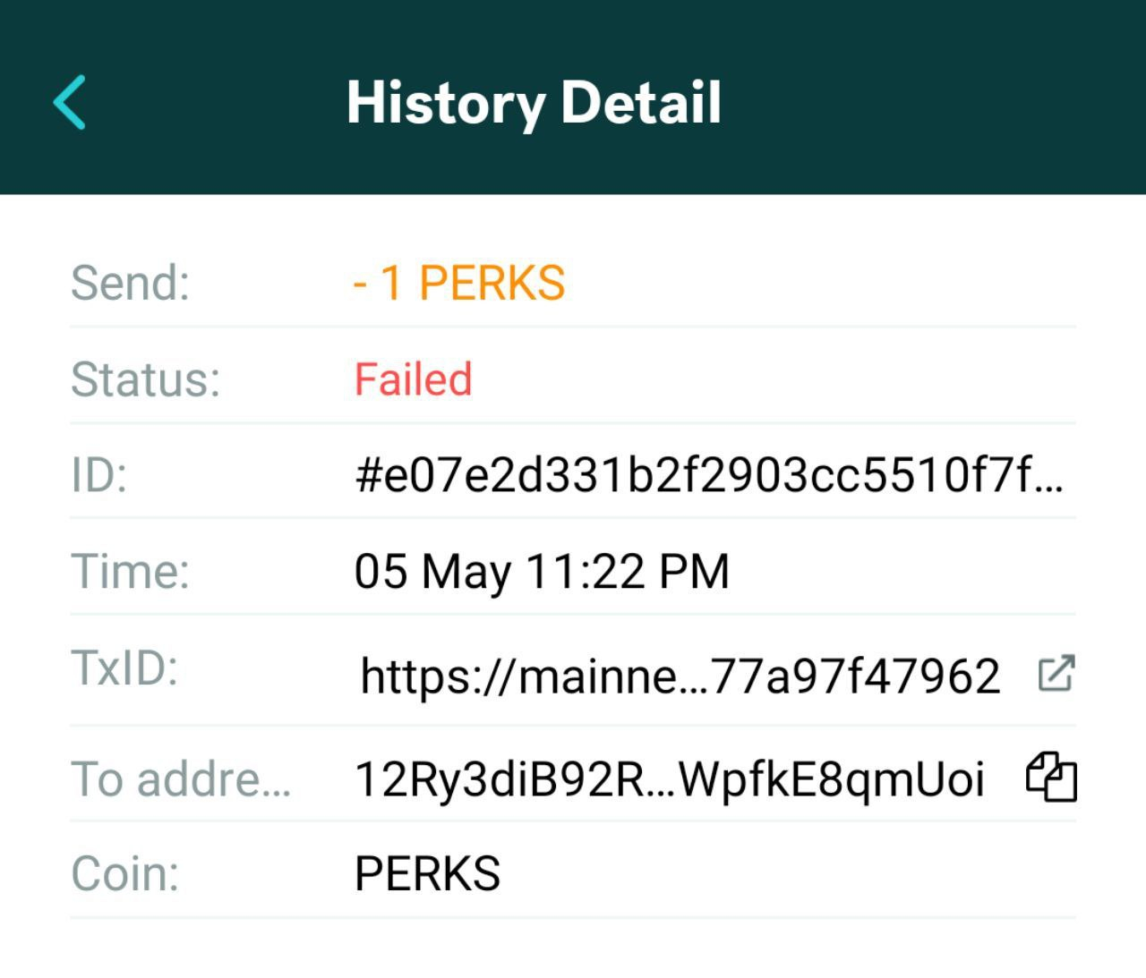Tap the Time label
The image size is (1146, 978).
coord(131,571)
